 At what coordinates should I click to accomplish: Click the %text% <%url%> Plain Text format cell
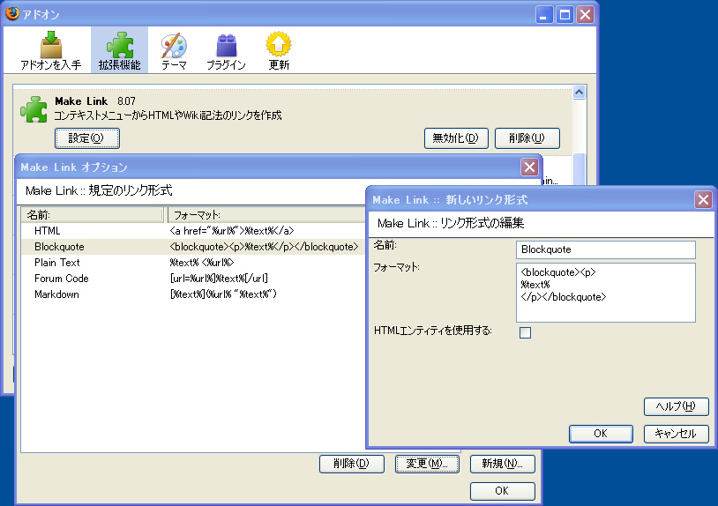(202, 263)
